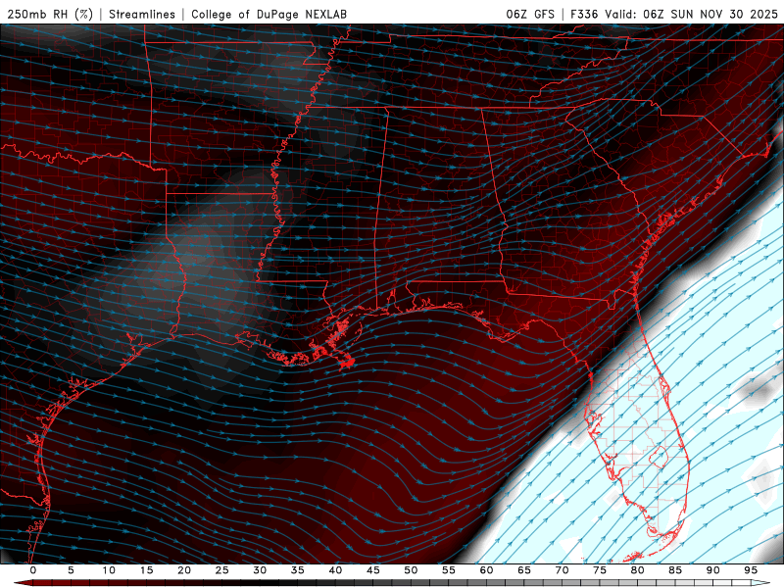Screen dimensions: 784x588
Task: Select the '90' legend label
Action: [713, 570]
